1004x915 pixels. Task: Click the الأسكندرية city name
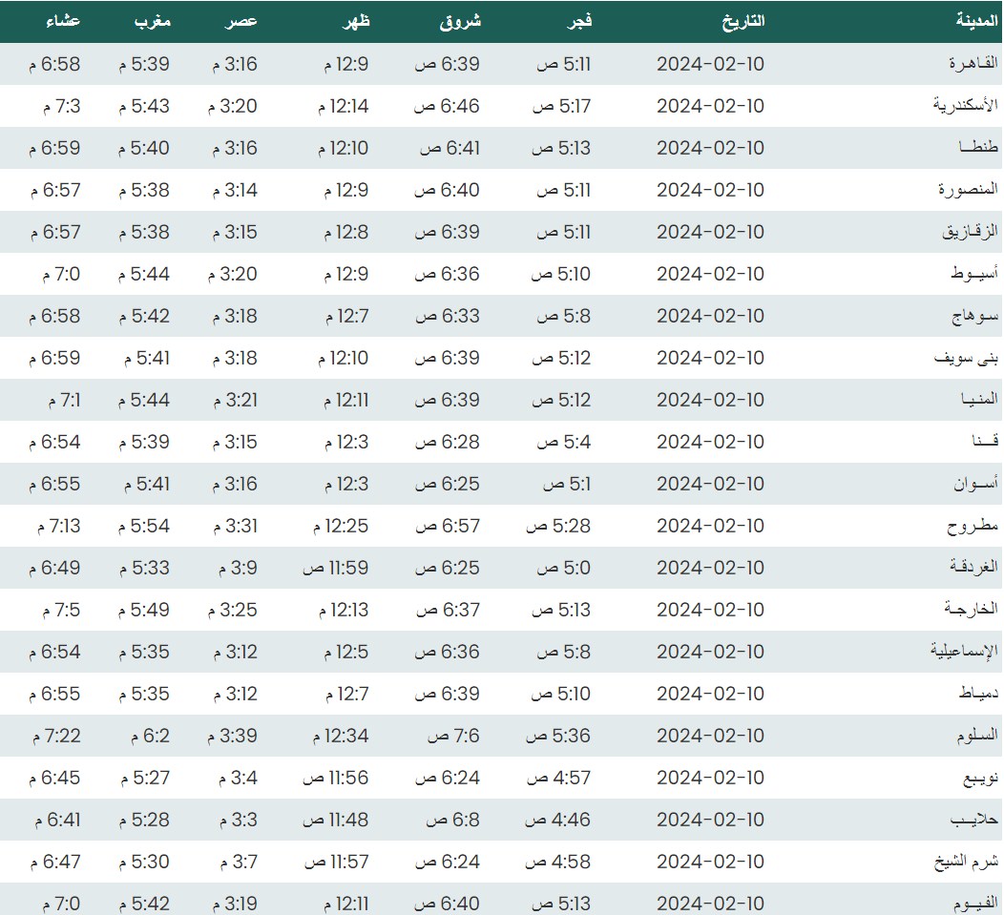point(965,106)
